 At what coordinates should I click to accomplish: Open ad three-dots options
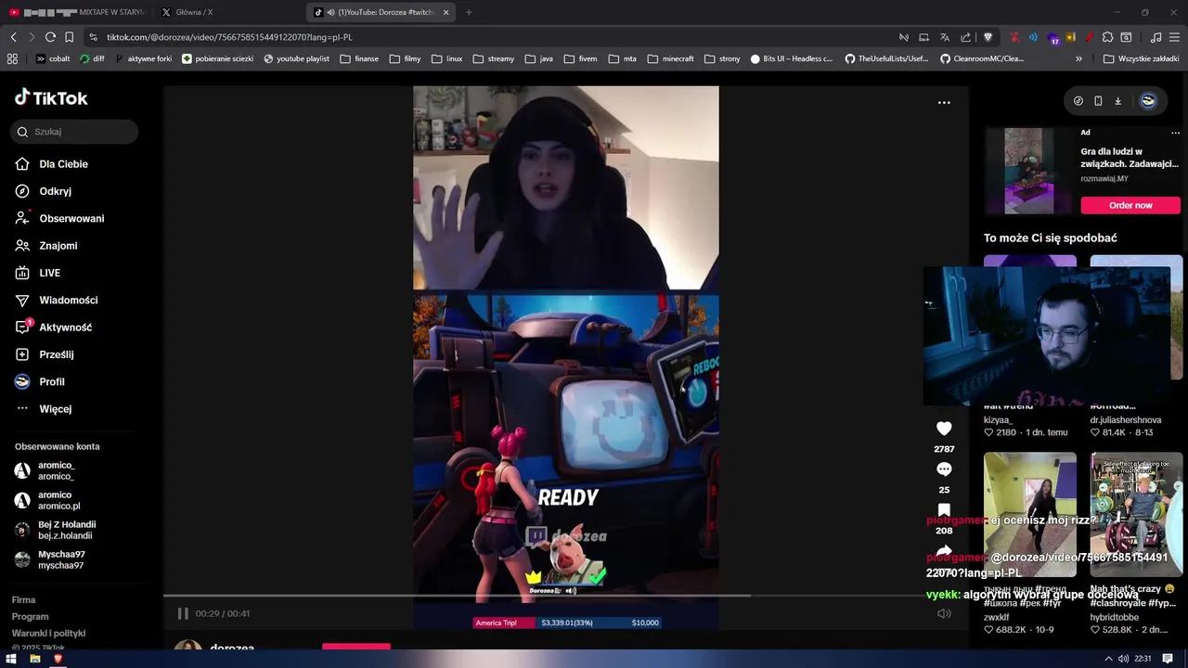click(1175, 133)
